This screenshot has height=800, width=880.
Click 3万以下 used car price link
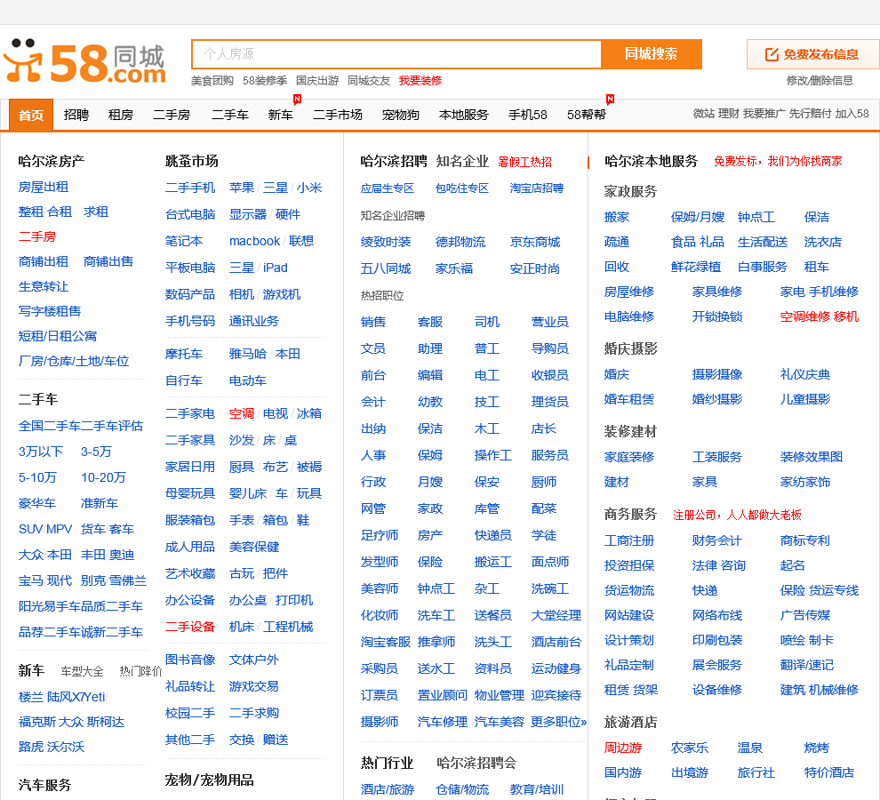(x=40, y=452)
